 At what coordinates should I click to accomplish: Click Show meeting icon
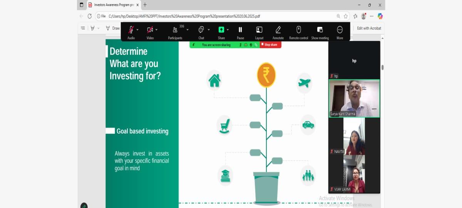click(x=320, y=30)
